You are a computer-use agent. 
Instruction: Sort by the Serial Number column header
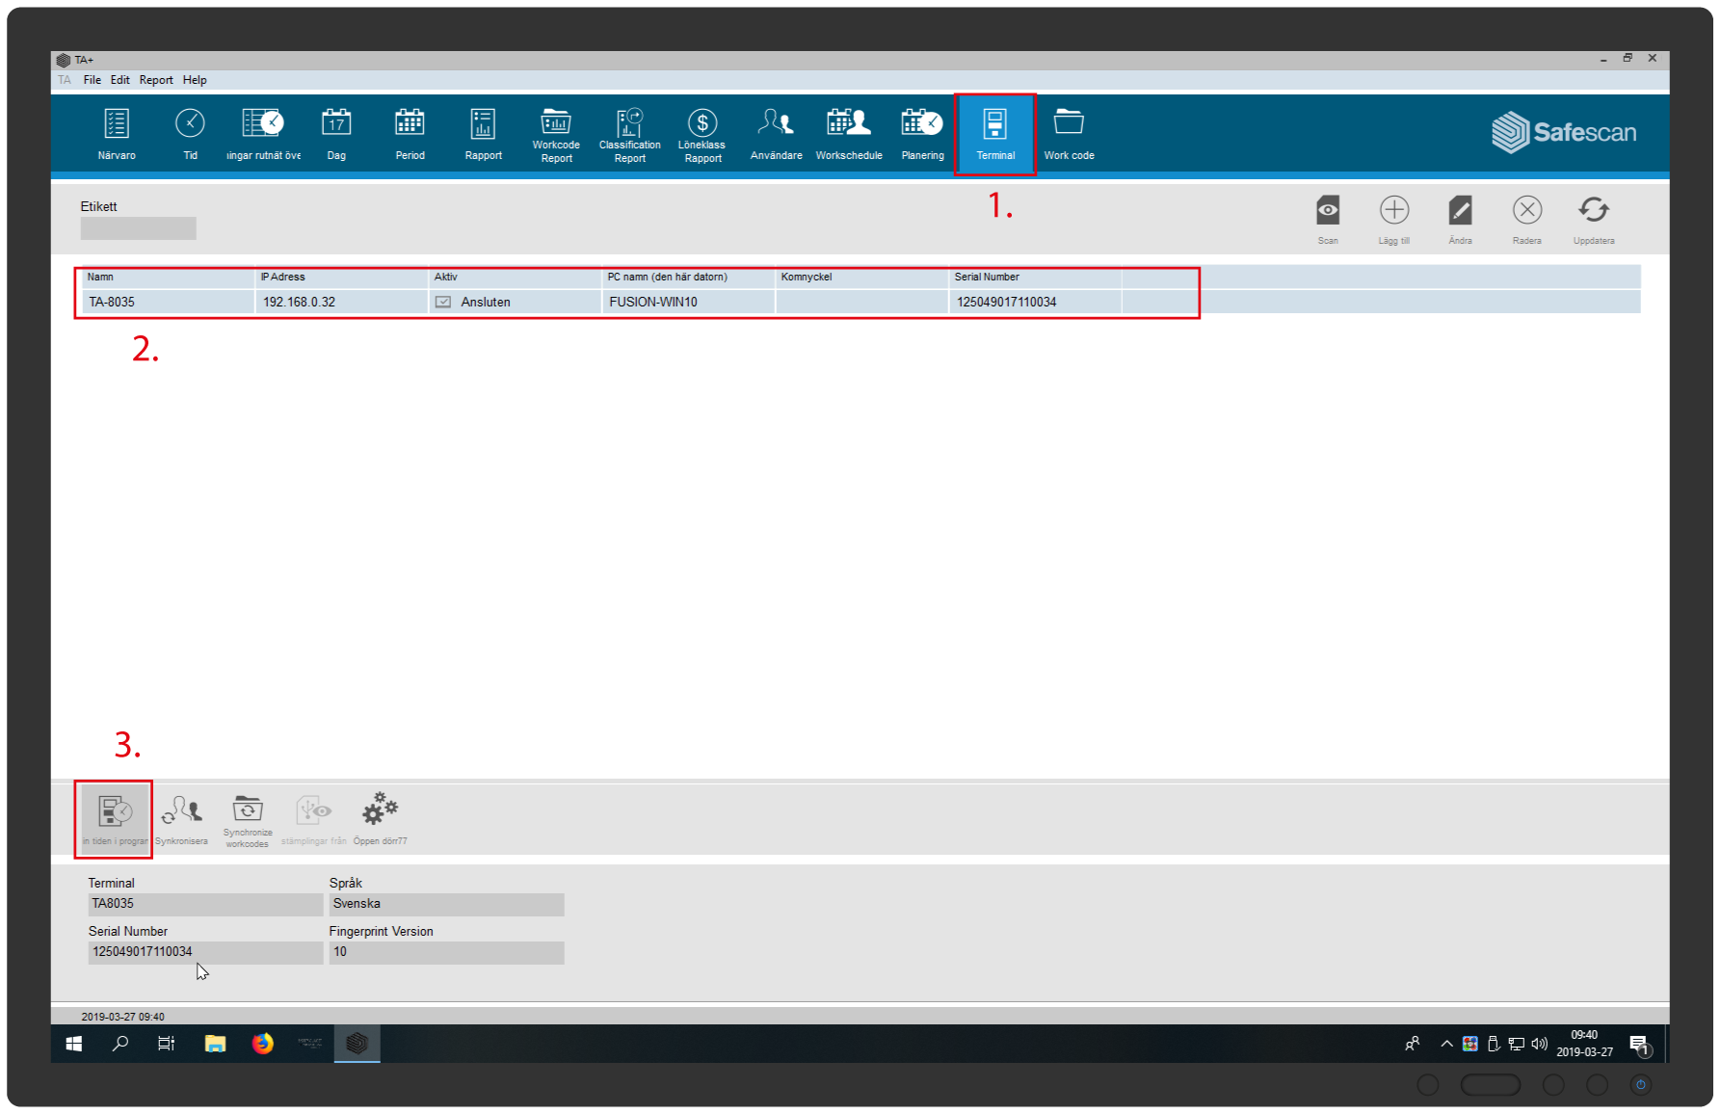[1036, 278]
